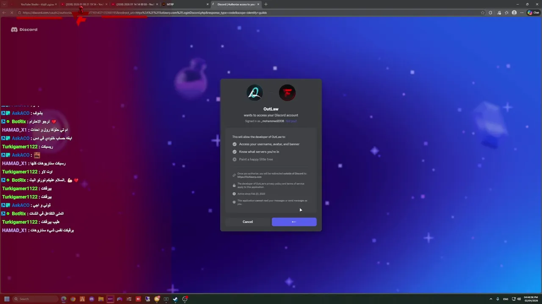Open the purple Discord taskbar icon
The height and width of the screenshot is (304, 542).
coord(91,299)
